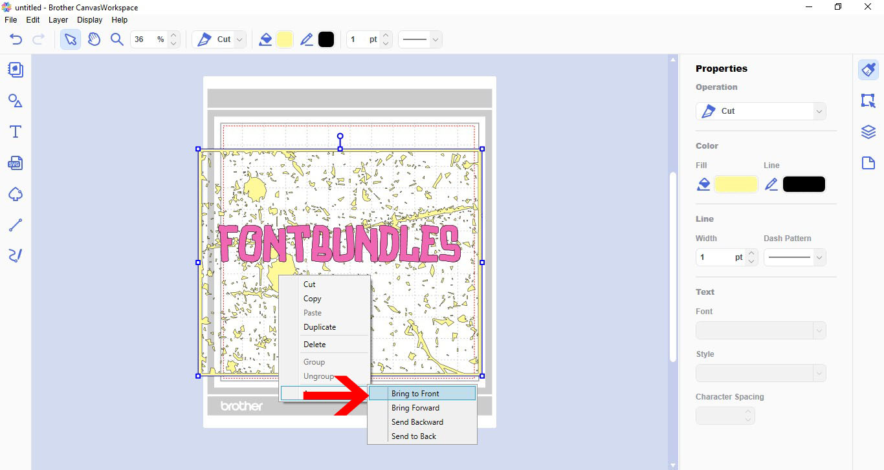Click the scrollbar down arrow
Image resolution: width=884 pixels, height=470 pixels.
point(673,465)
